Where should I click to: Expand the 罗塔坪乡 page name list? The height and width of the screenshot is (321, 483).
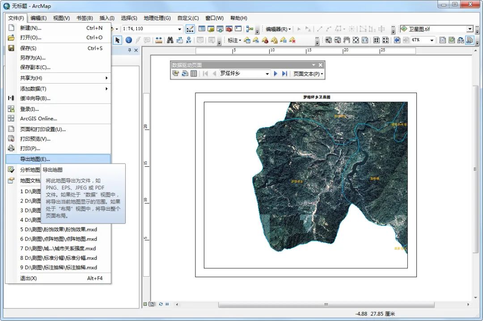(267, 73)
